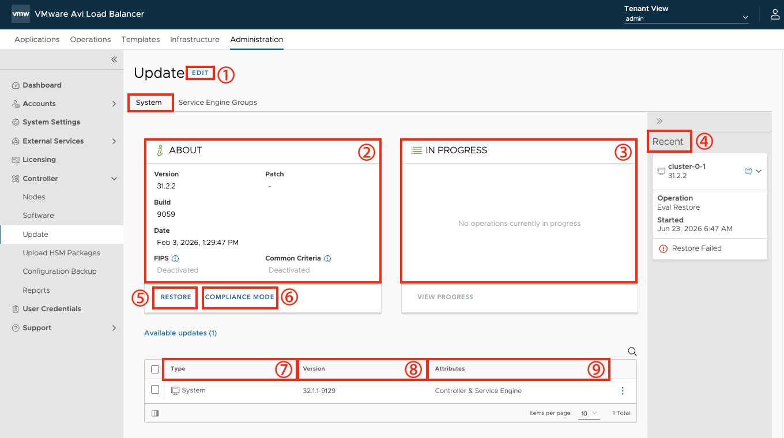Collapse the Recent panel with double-chevron

[x=659, y=121]
